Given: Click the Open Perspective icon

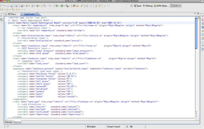Looking at the screenshot, I should point(132,6).
